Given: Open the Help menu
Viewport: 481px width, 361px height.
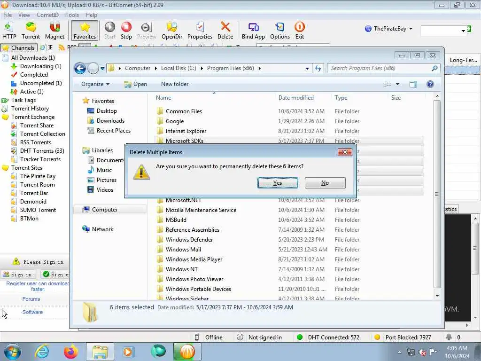Looking at the screenshot, I should click(x=91, y=15).
